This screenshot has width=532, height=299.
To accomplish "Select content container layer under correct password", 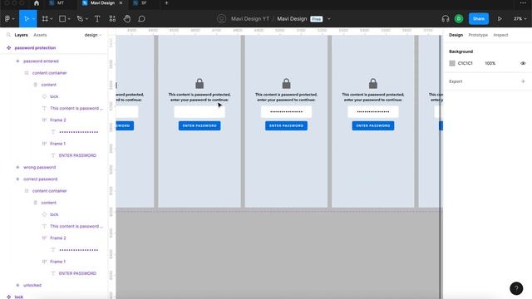I will pos(50,191).
